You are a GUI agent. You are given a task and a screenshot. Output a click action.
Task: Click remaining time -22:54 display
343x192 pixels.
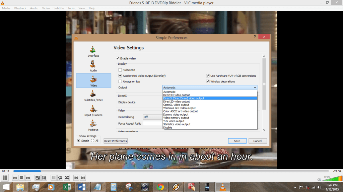(337, 171)
